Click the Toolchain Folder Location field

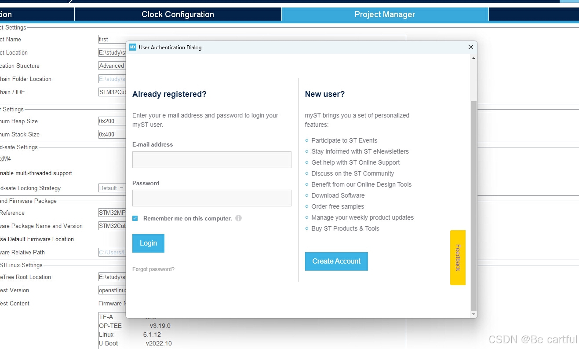[112, 79]
